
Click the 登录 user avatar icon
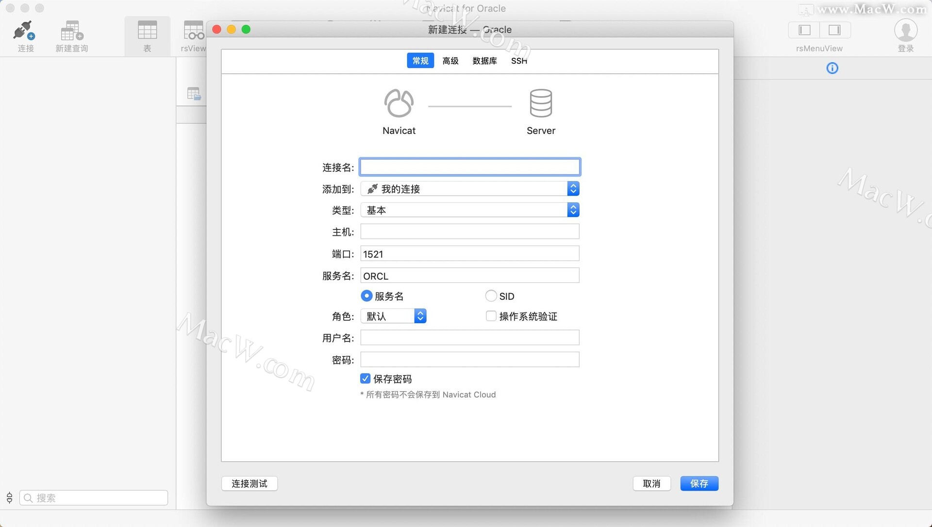[905, 30]
